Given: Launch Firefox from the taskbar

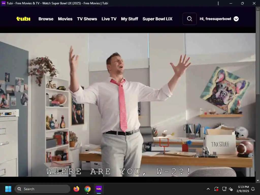Looking at the screenshot, I should tap(76, 189).
